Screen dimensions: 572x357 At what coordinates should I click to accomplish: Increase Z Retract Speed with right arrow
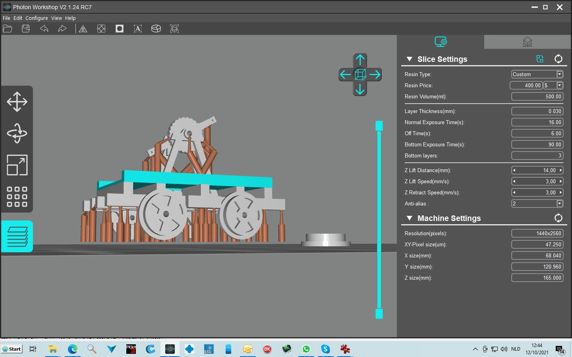(x=560, y=192)
